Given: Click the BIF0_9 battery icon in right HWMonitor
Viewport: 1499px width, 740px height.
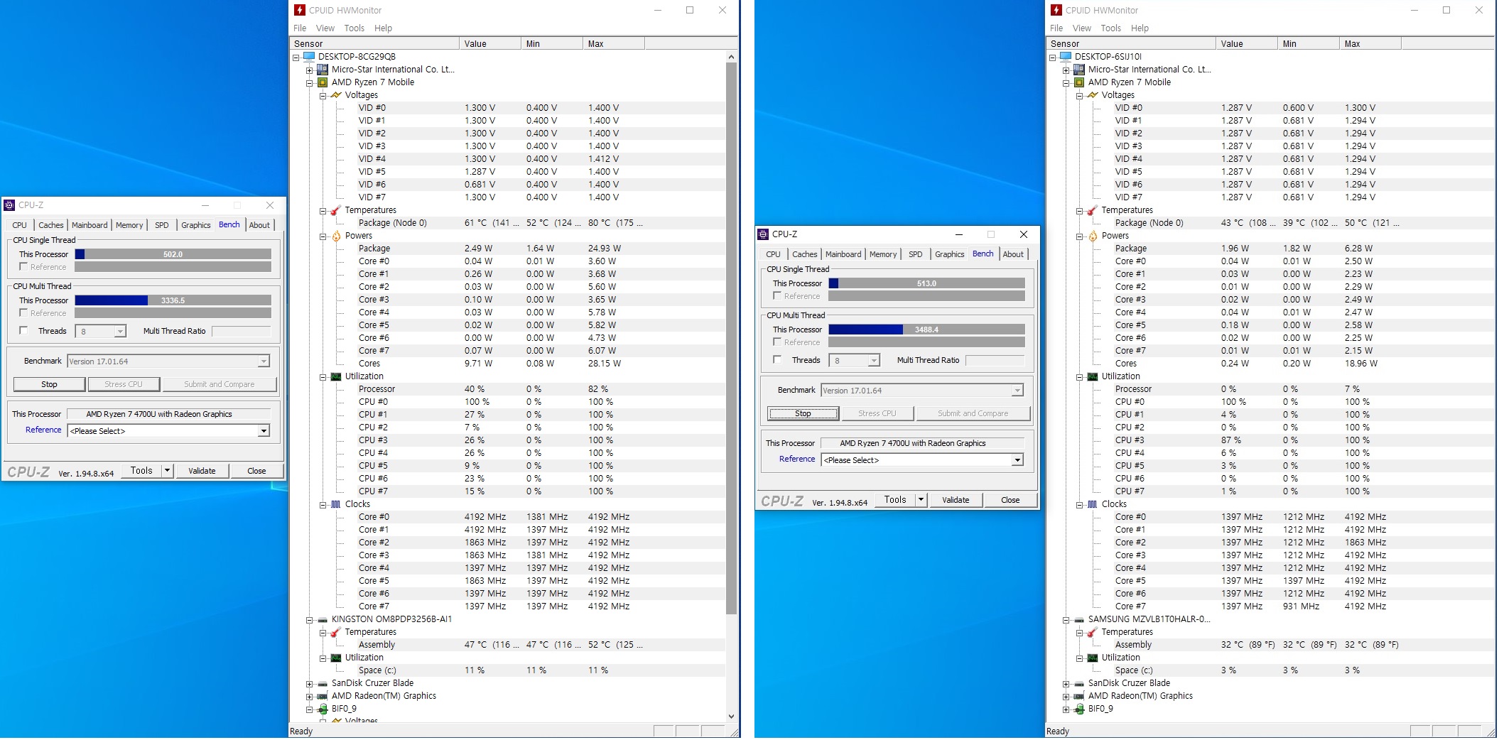Looking at the screenshot, I should coord(1079,709).
